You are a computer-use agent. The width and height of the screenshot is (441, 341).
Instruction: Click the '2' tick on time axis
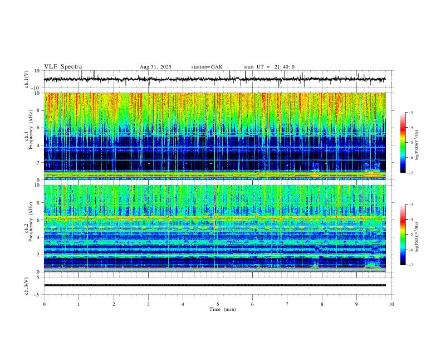pyautogui.click(x=114, y=304)
